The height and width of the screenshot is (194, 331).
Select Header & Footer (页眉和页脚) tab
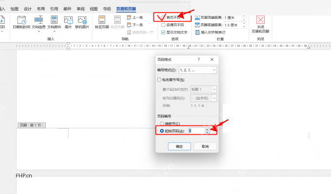tap(126, 9)
